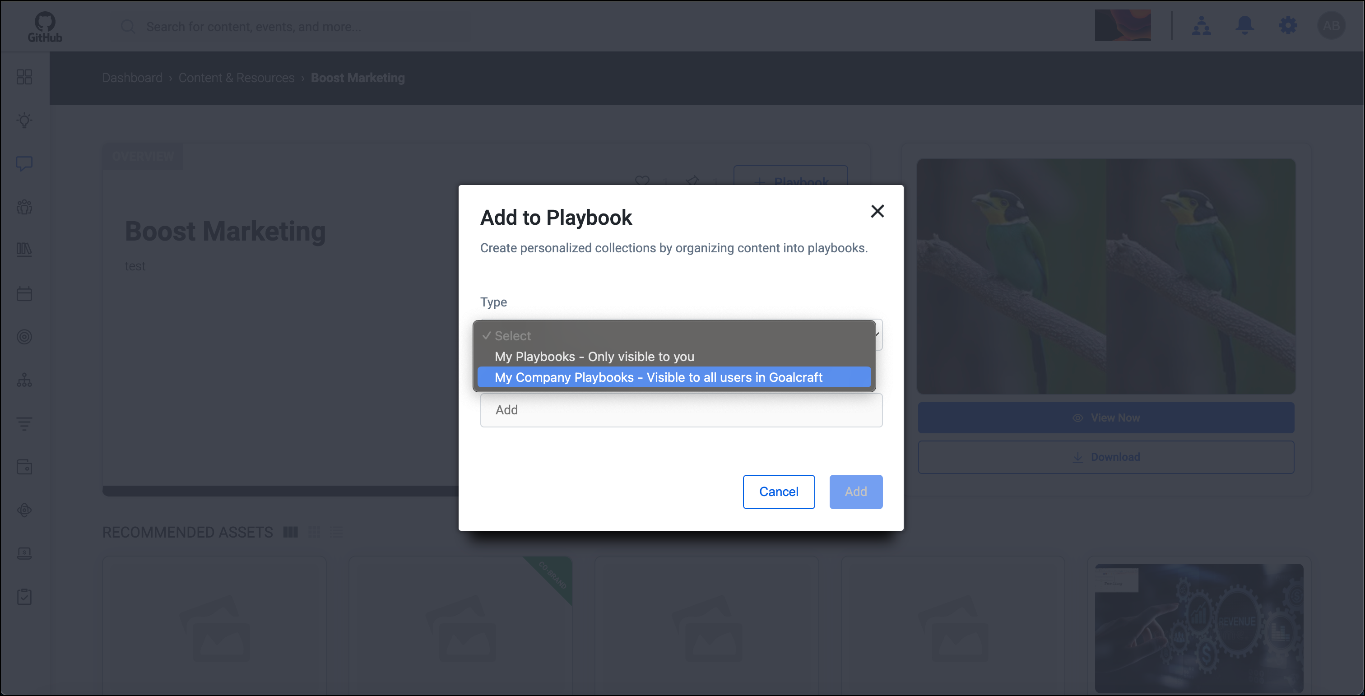Click the Download button

1106,457
